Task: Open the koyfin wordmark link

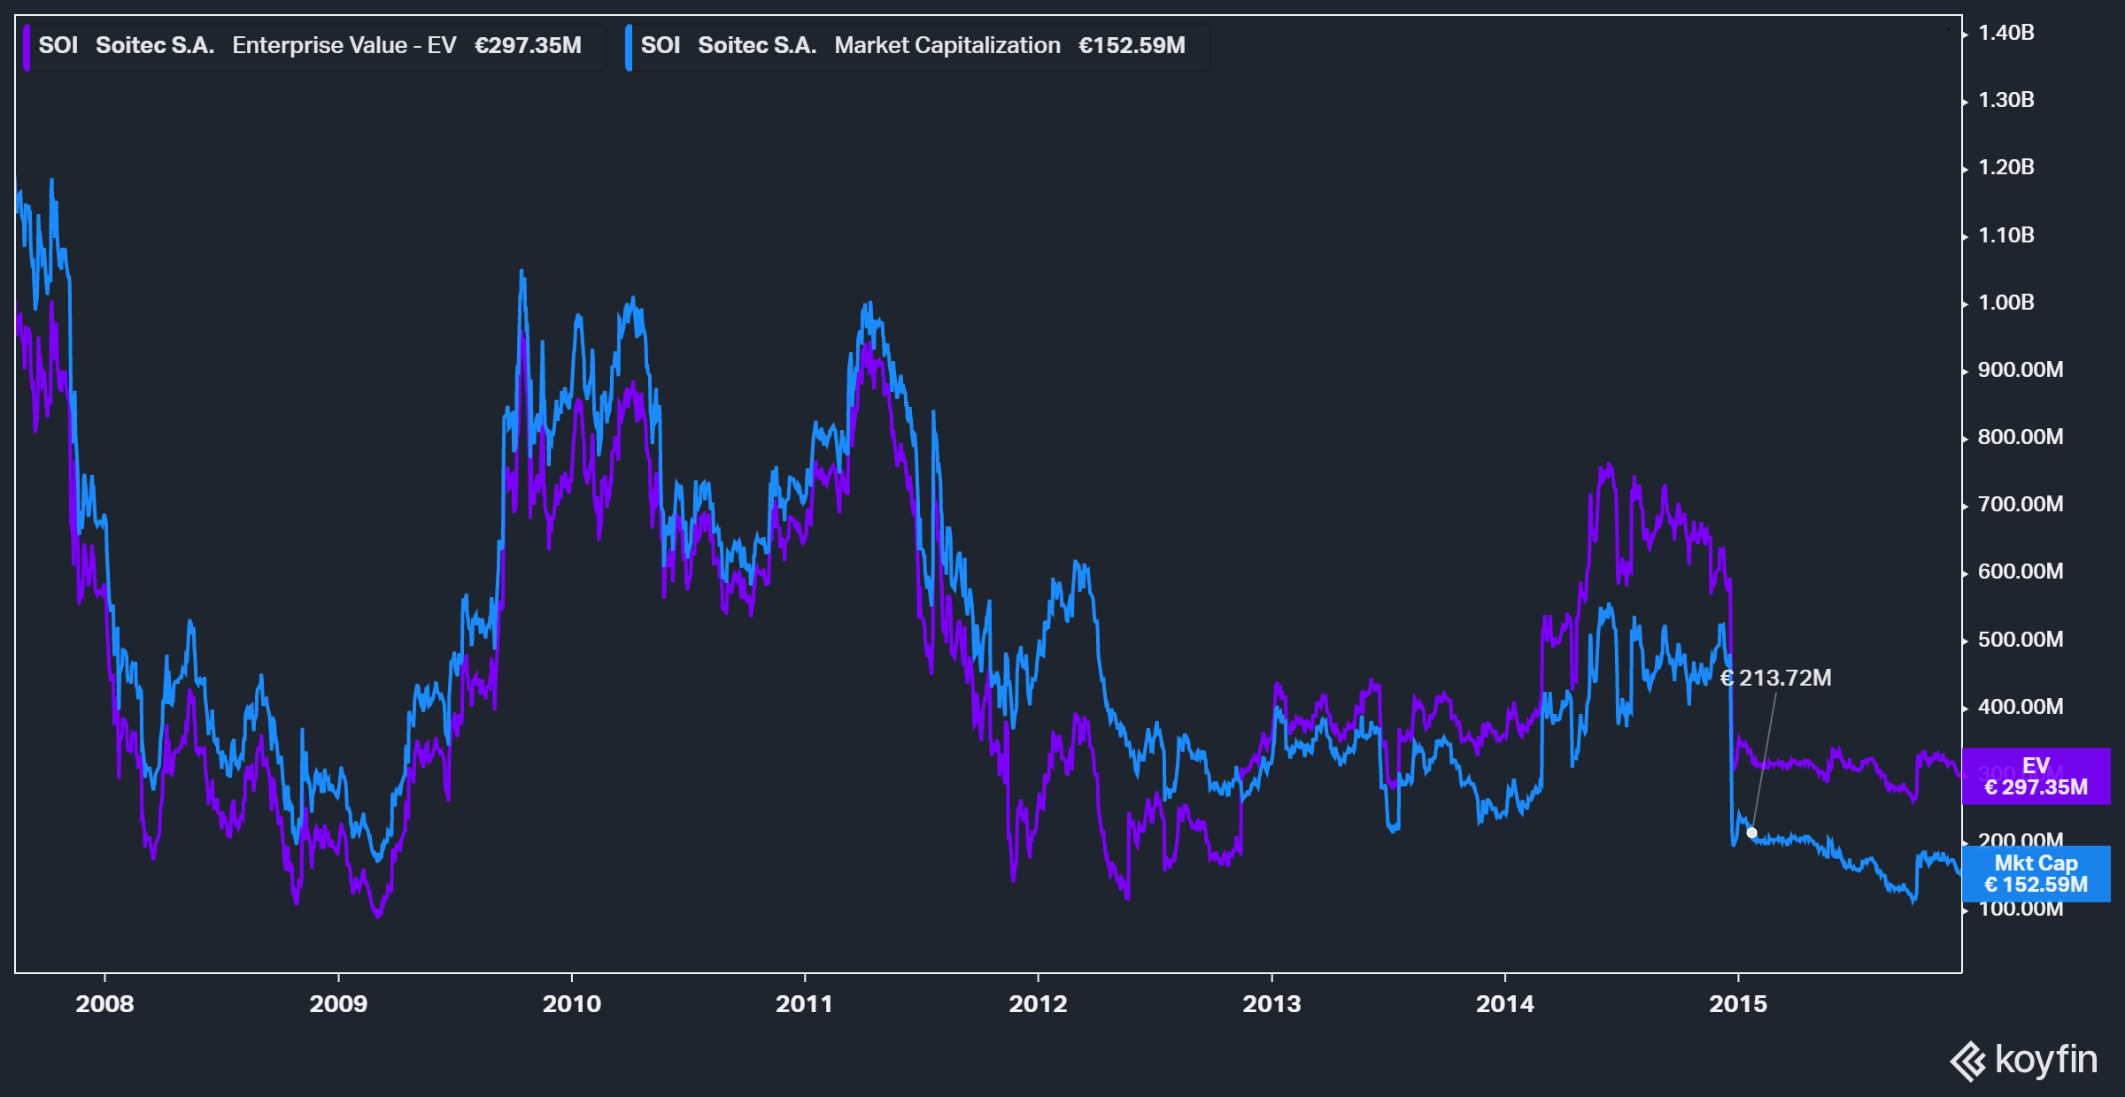Action: 2046,1059
